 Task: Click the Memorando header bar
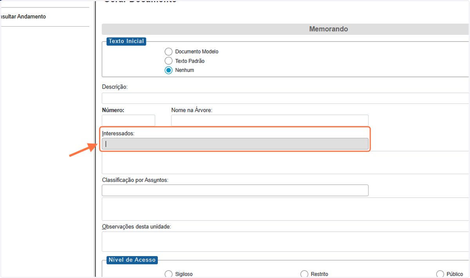286,29
